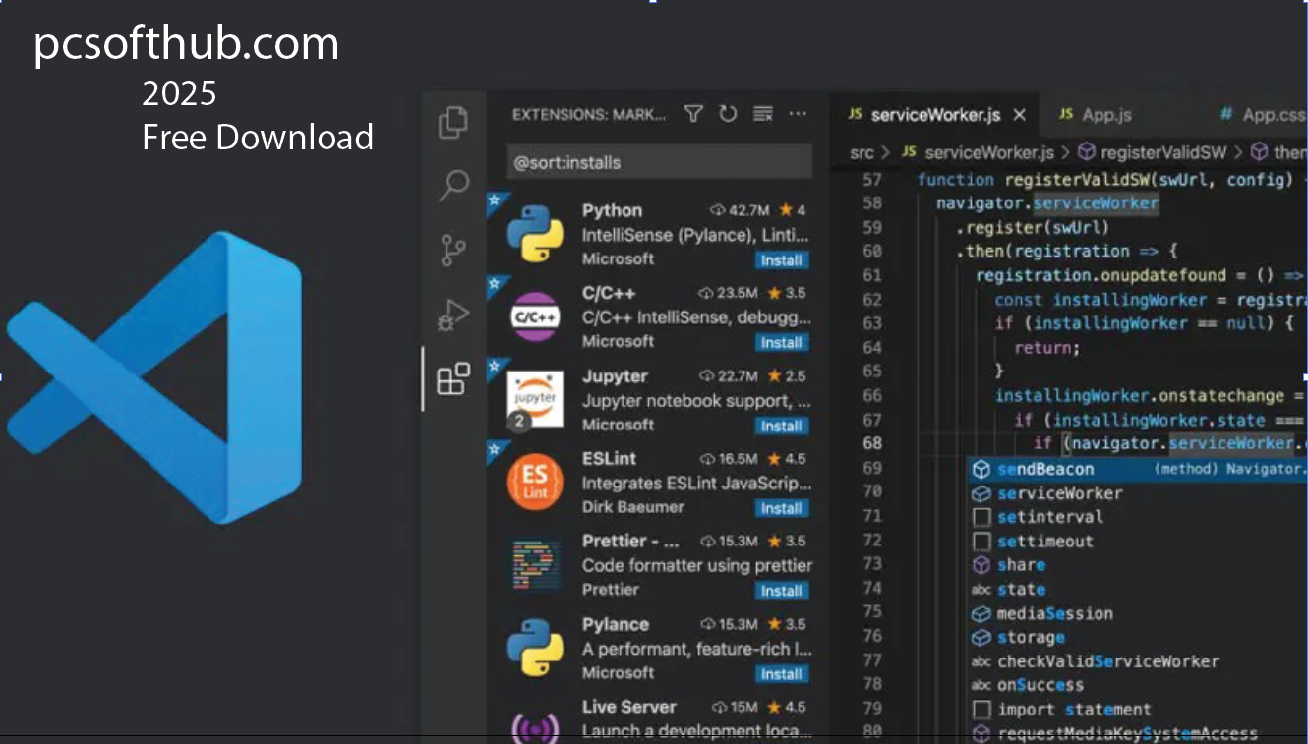Click the src breadcrumb segment
This screenshot has height=744, width=1308.
862,152
